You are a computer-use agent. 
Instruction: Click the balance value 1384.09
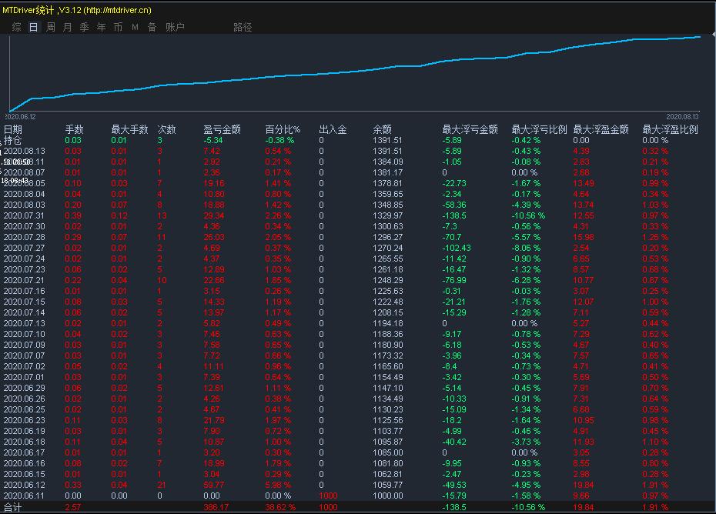tap(388, 162)
